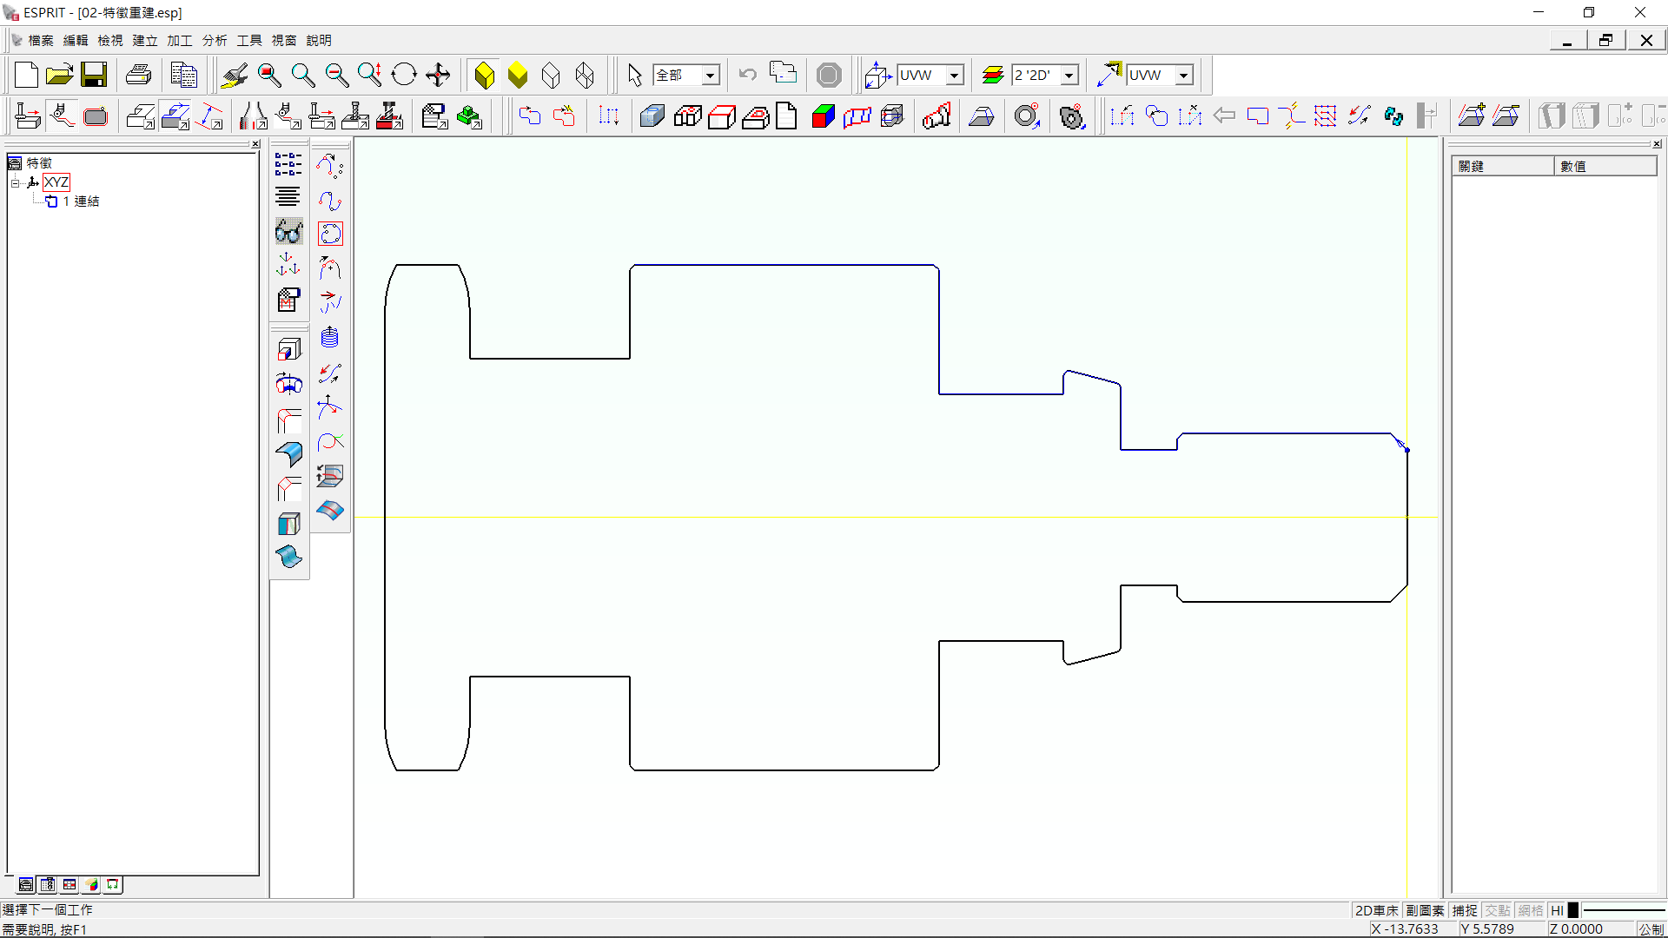The width and height of the screenshot is (1668, 938).
Task: Click the rotate view icon
Action: tap(404, 75)
